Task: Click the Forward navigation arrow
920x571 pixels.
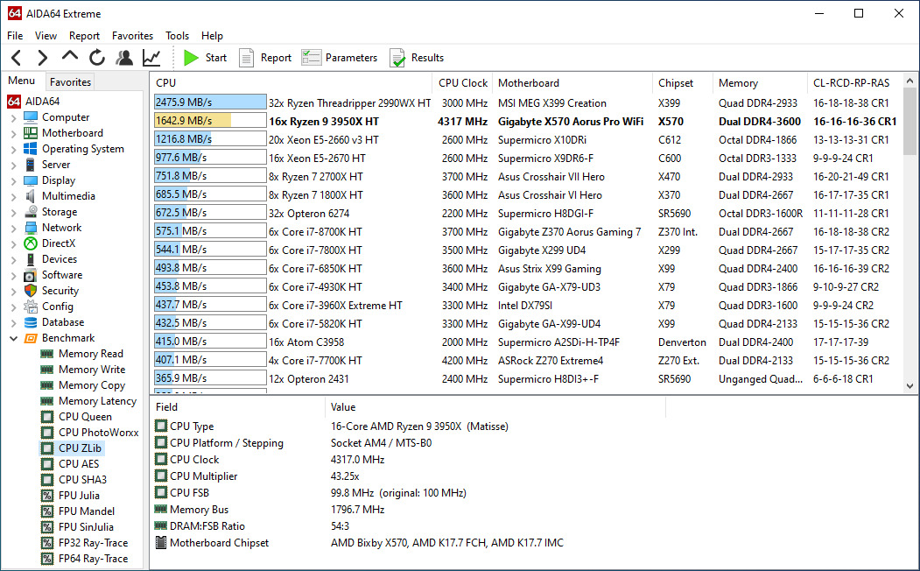Action: (x=42, y=58)
